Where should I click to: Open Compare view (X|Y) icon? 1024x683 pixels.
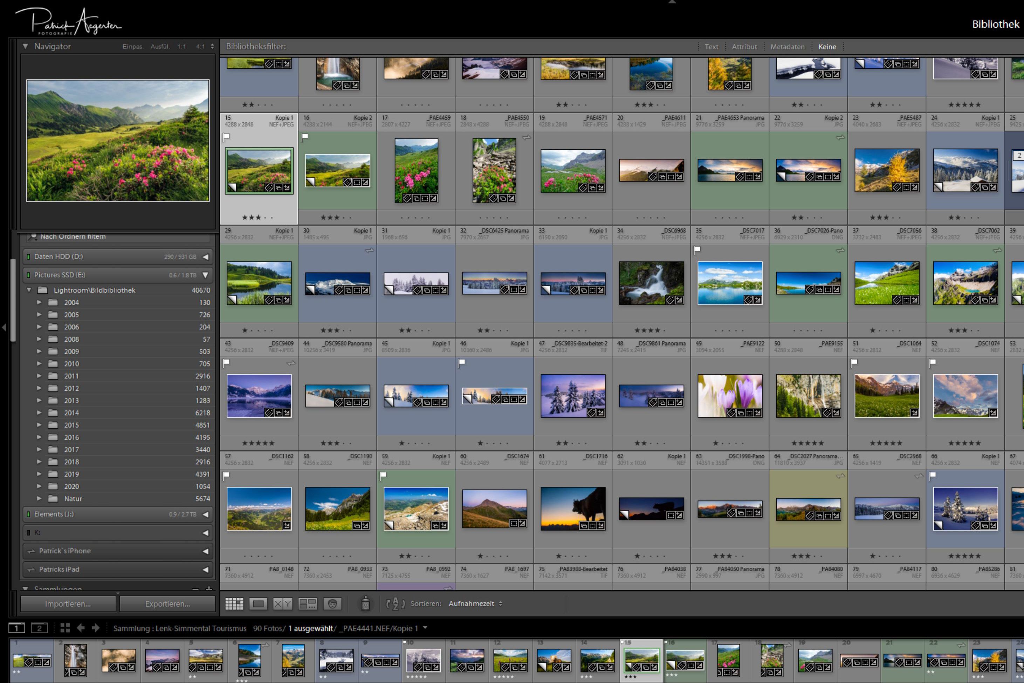(x=283, y=603)
